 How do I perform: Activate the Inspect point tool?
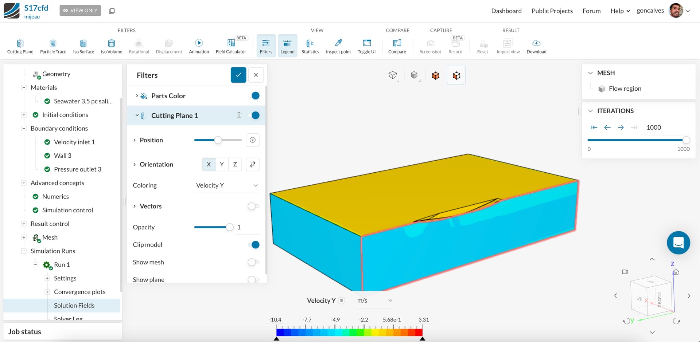tap(338, 47)
